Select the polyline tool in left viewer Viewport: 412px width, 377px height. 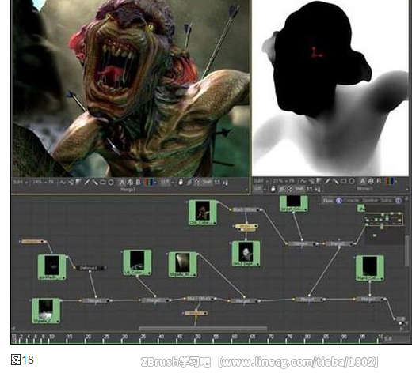click(63, 183)
